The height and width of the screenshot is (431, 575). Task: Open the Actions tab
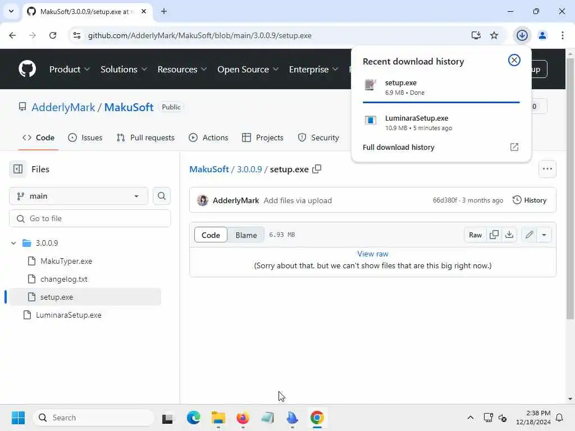[x=208, y=138]
